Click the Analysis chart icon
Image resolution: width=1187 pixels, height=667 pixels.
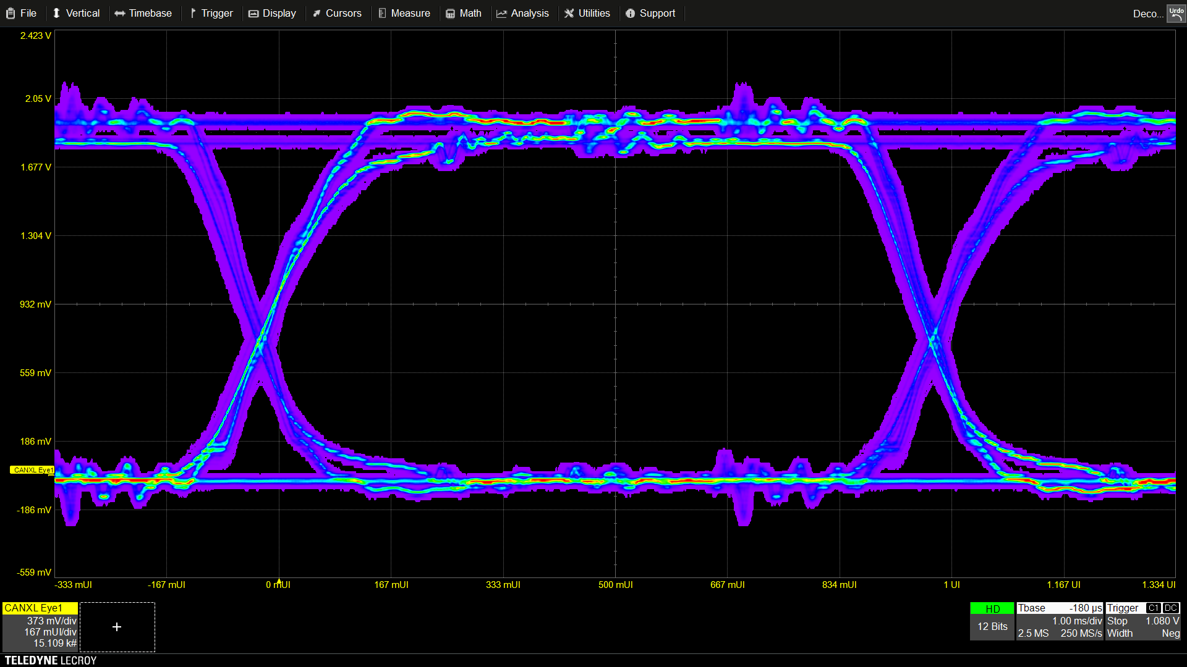click(x=501, y=14)
